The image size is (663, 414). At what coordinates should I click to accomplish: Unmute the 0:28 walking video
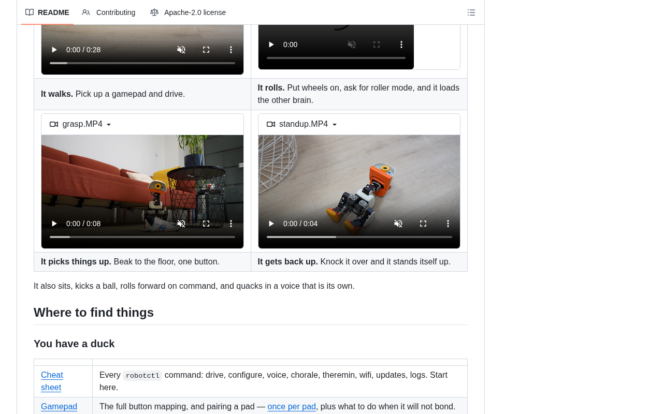pyautogui.click(x=181, y=50)
